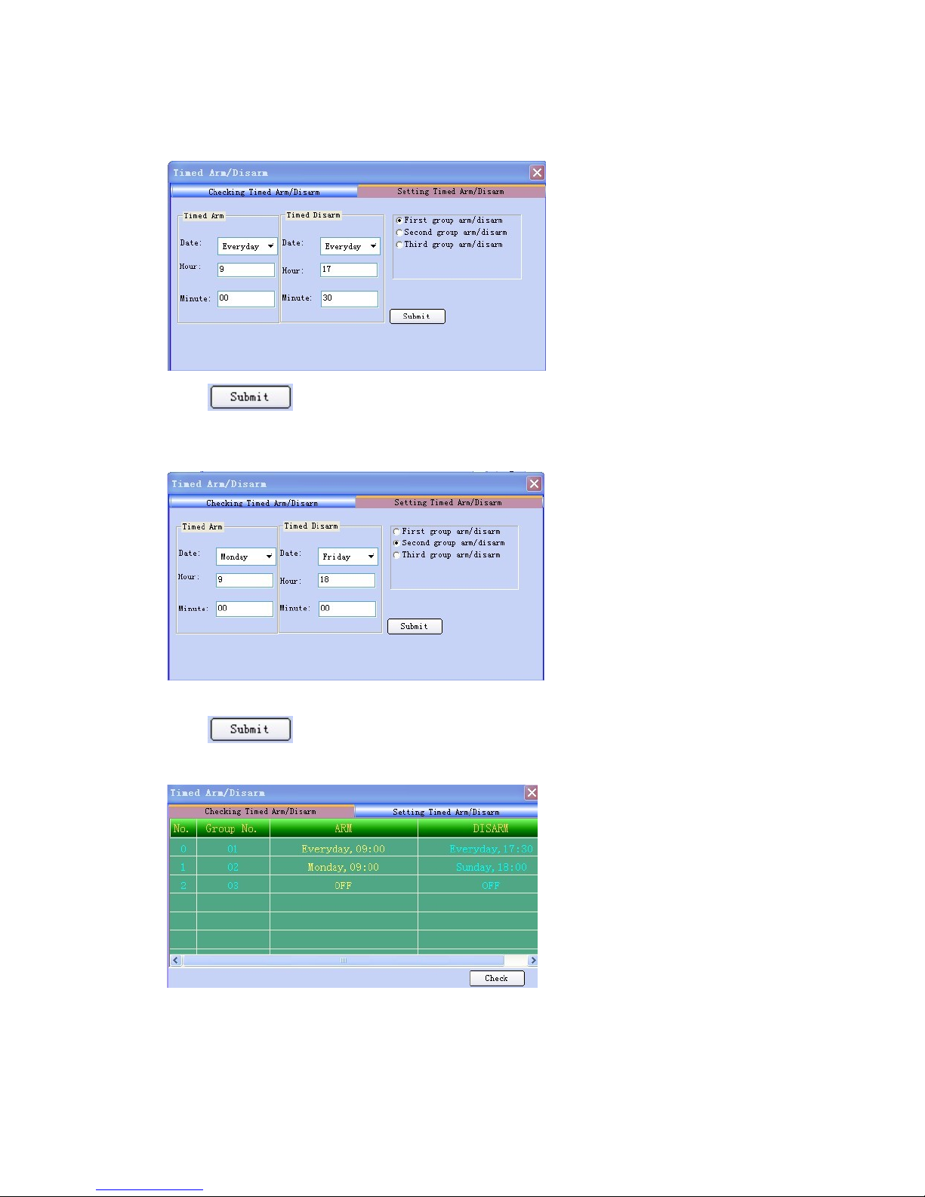Click Submit button inside top dialog
The image size is (925, 1197).
click(417, 316)
